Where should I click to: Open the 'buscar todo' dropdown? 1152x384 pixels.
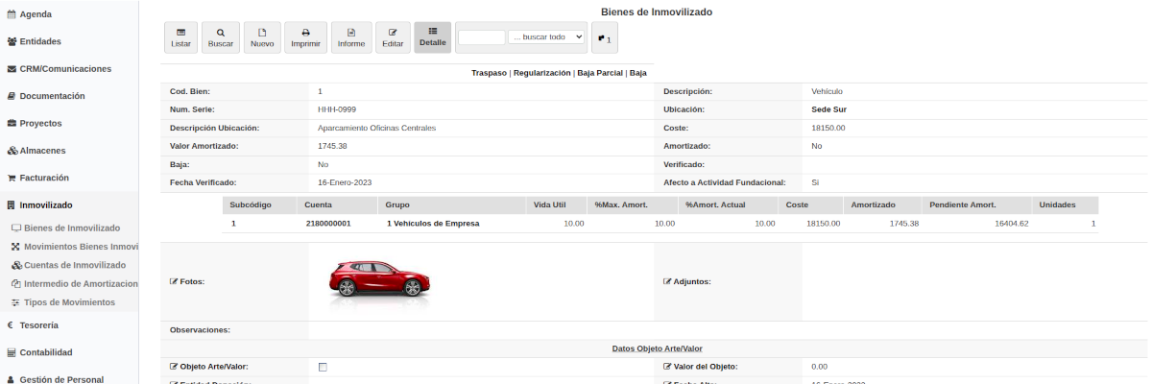point(546,36)
